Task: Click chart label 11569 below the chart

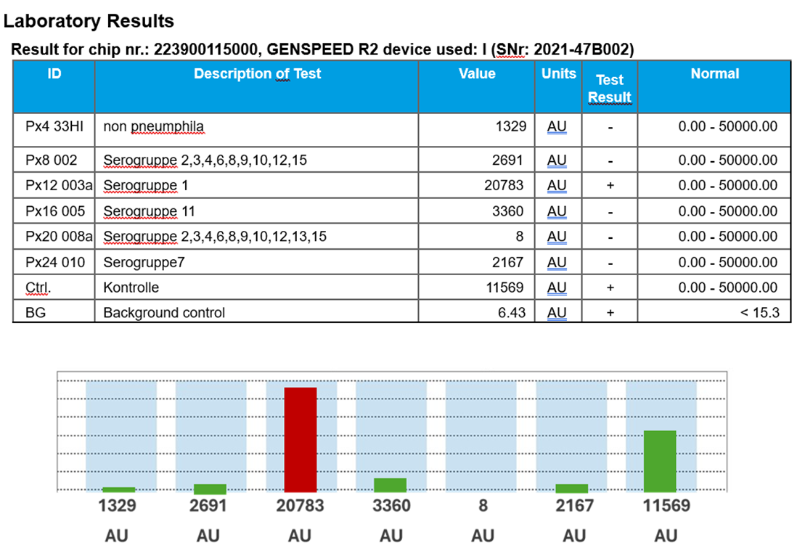Action: click(x=666, y=506)
